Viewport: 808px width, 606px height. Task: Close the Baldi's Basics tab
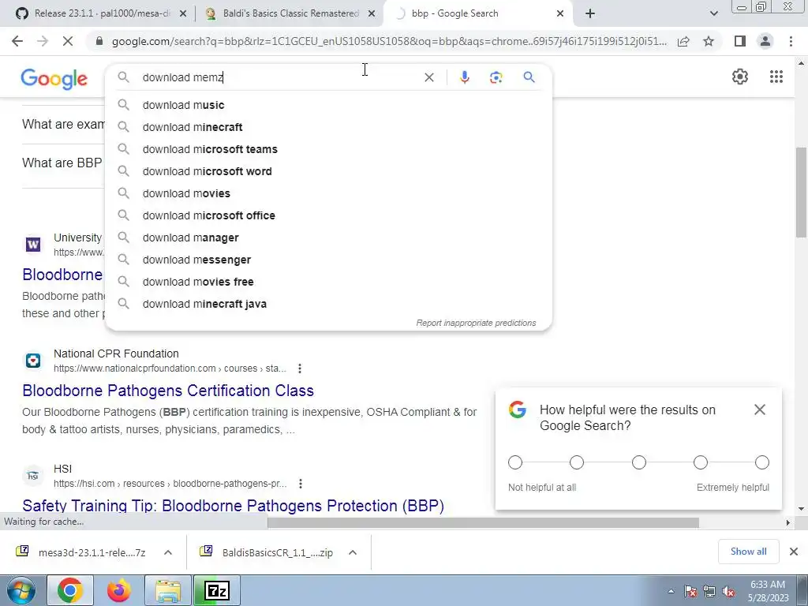372,14
